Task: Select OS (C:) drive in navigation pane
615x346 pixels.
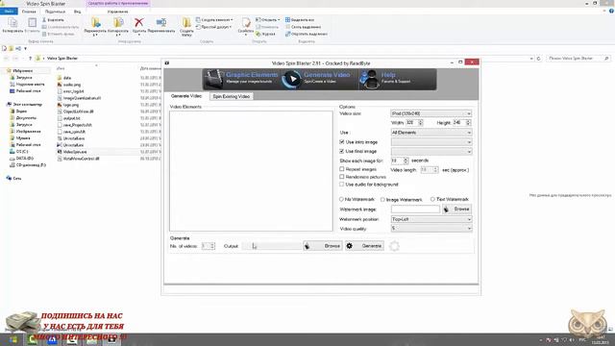Action: 18,152
